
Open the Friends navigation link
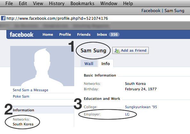tap(84, 34)
